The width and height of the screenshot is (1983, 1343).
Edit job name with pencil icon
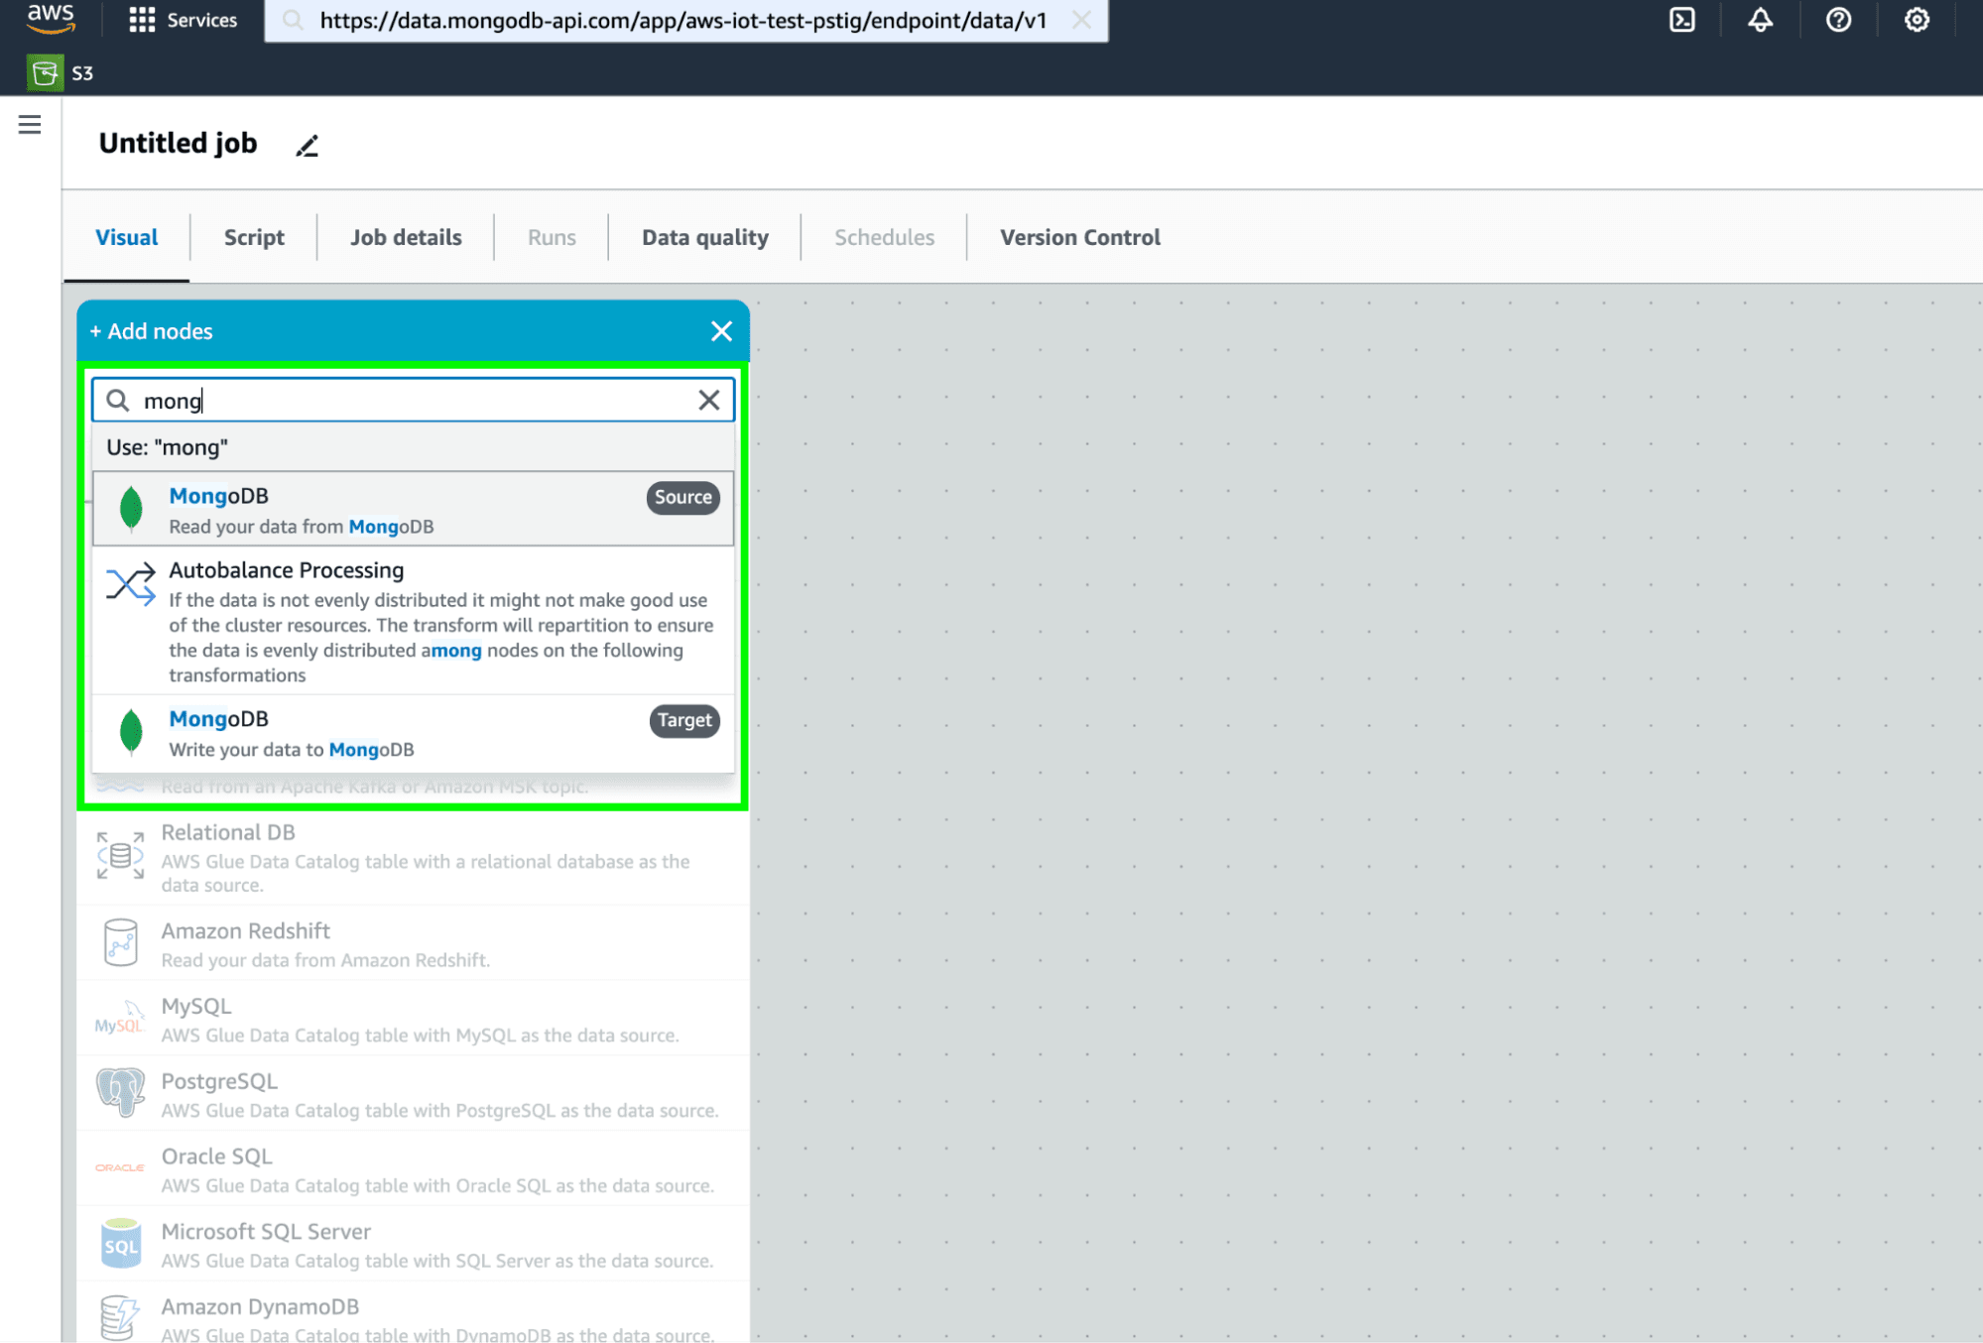[308, 146]
